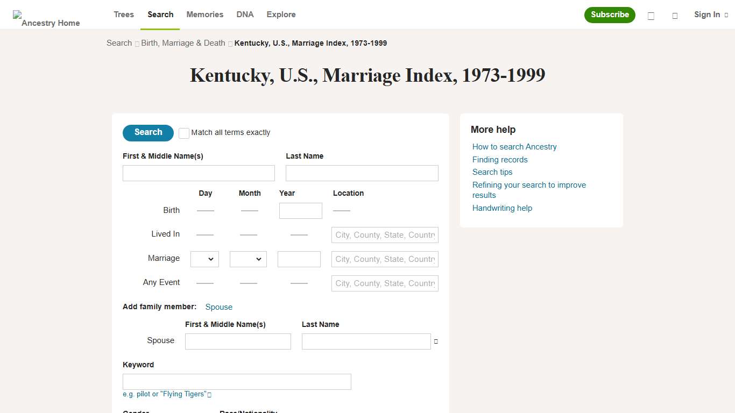Open the Memories page

coord(204,15)
